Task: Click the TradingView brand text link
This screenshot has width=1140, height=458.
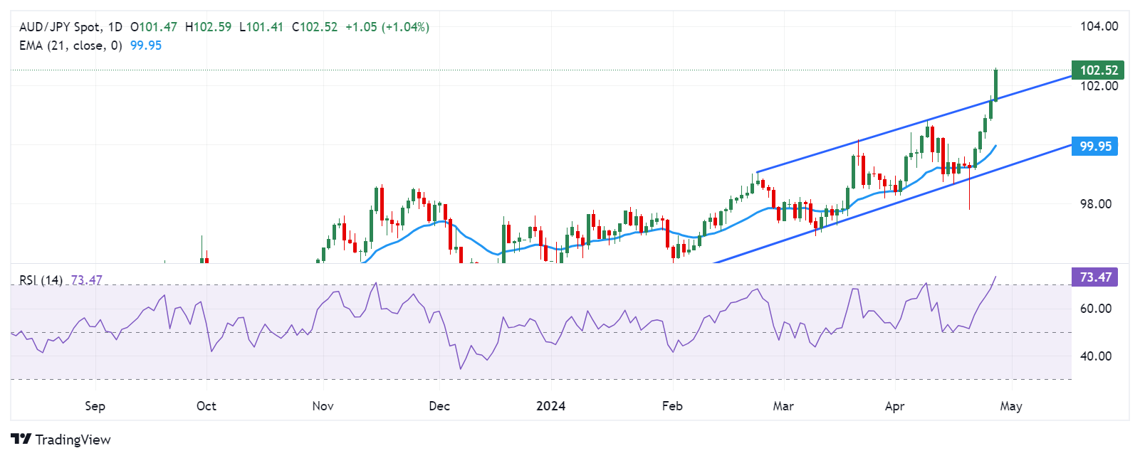Action: 73,440
